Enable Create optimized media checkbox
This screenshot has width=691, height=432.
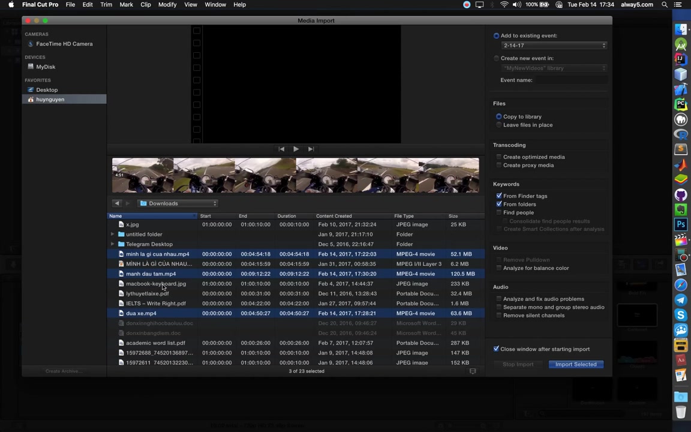(x=499, y=157)
